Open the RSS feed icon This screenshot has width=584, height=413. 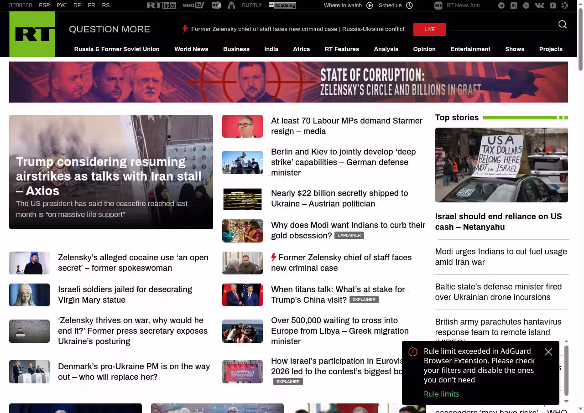pyautogui.click(x=514, y=5)
